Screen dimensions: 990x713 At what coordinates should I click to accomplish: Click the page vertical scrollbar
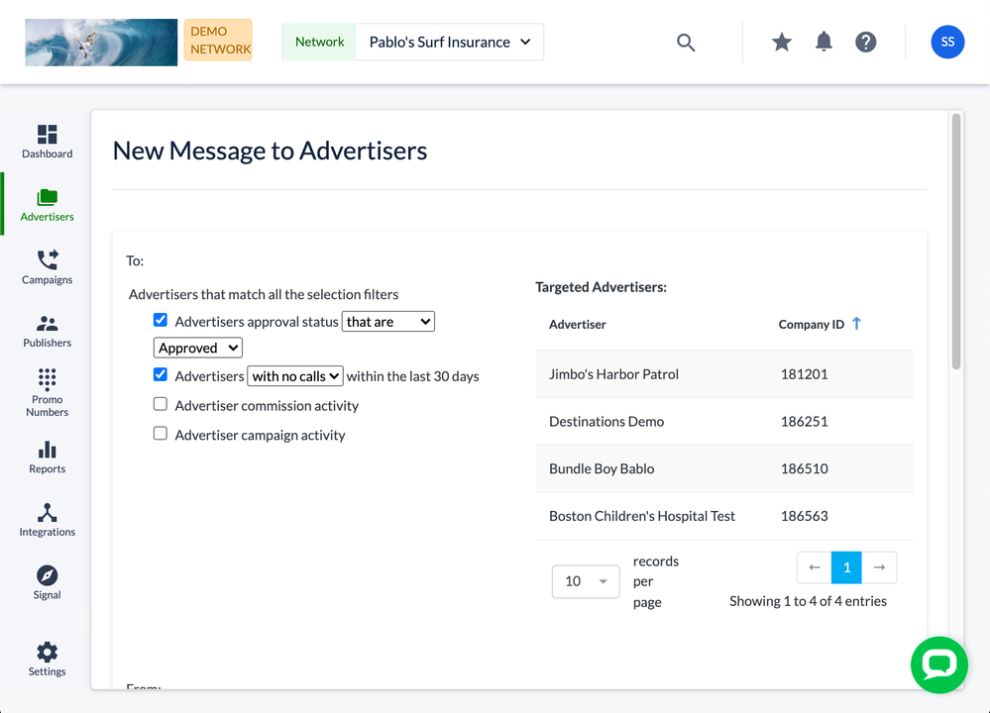tap(956, 243)
